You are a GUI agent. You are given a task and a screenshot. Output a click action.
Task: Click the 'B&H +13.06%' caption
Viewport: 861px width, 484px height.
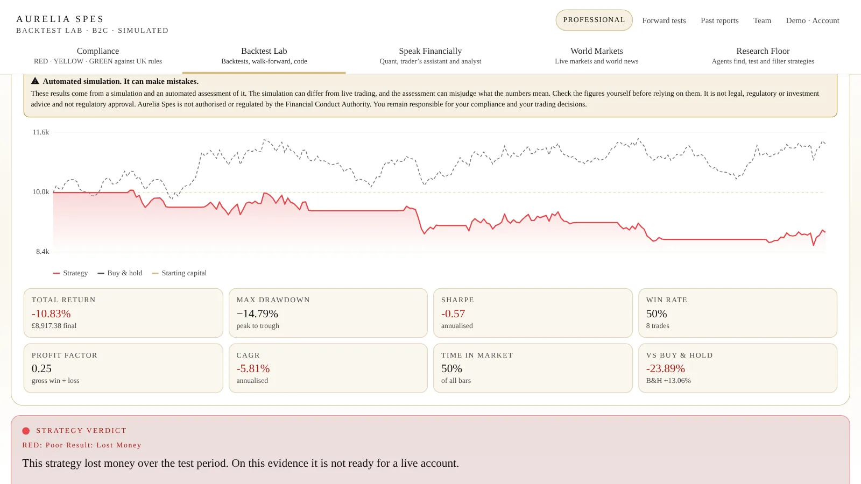668,381
